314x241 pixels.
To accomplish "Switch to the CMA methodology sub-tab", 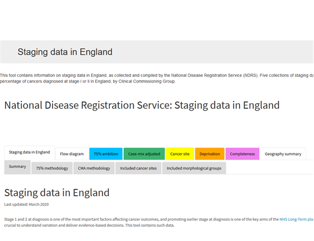I will point(94,168).
